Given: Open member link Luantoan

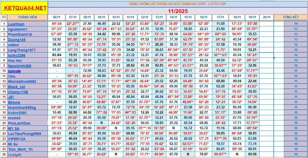Looking at the screenshot, I should point(16,24).
